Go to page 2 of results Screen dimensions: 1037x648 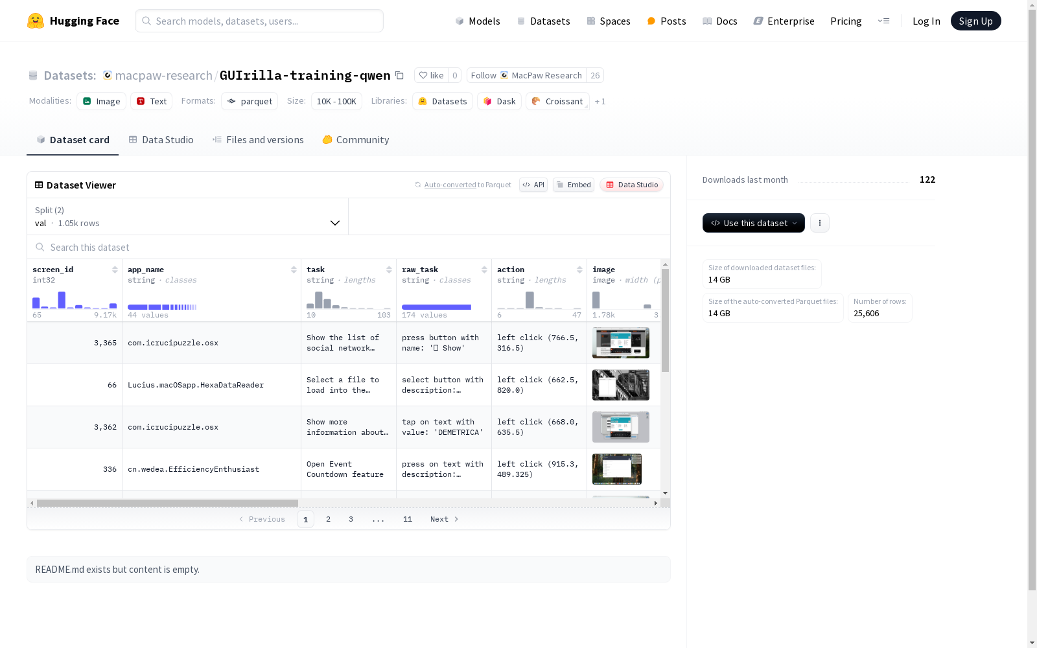tap(329, 519)
